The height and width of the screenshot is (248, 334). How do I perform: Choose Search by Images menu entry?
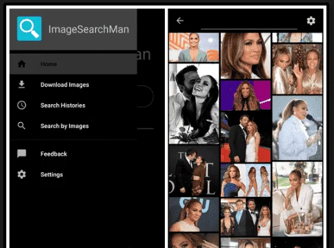click(73, 126)
